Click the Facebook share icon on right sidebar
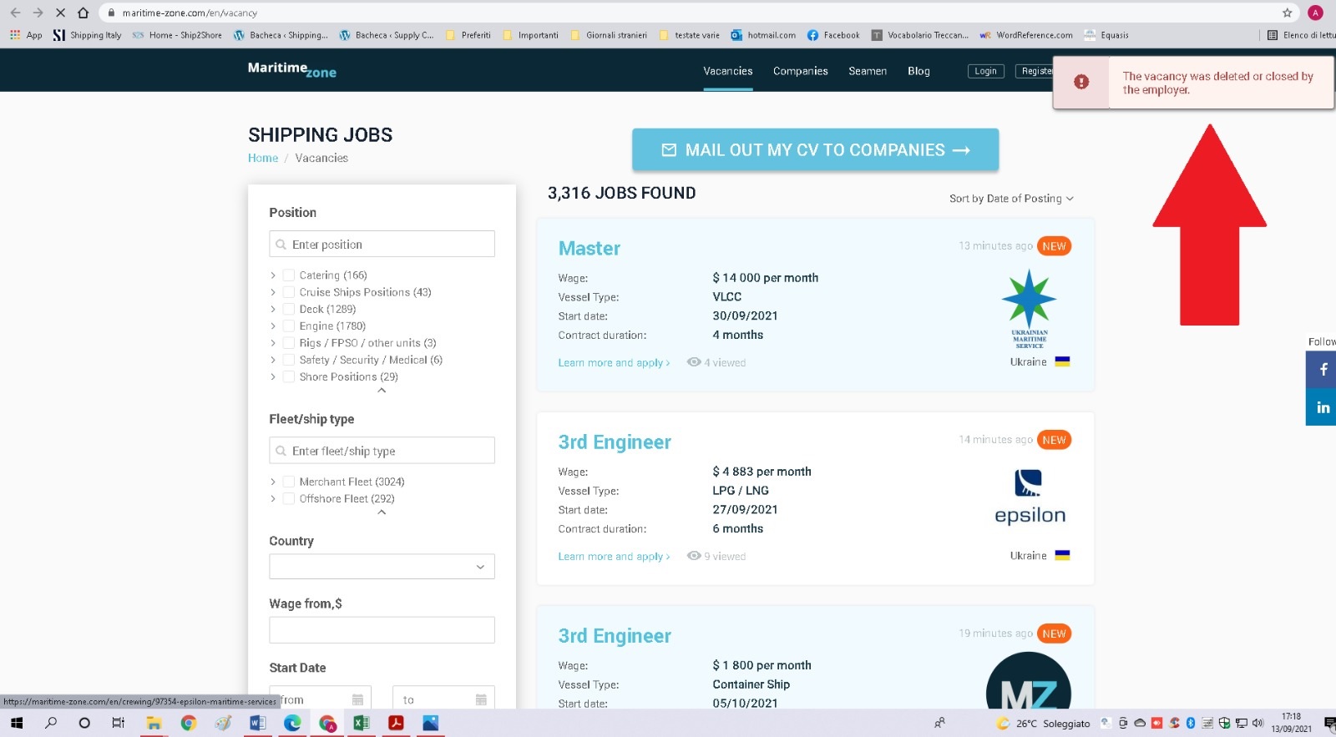Screen dimensions: 1336x737 (x=1323, y=369)
